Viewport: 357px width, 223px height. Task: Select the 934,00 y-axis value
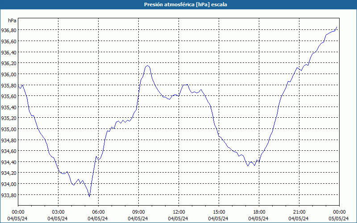[x=8, y=184]
